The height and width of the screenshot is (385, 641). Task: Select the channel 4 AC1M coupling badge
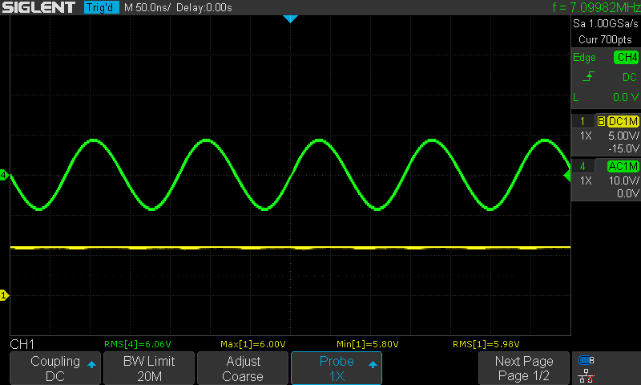[623, 166]
